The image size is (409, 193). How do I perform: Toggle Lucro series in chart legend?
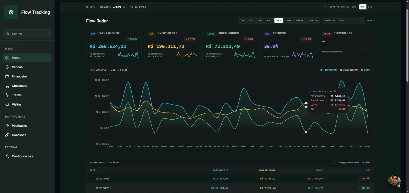[x=366, y=70]
